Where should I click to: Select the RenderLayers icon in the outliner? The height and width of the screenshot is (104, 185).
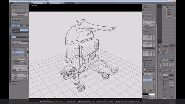[x=166, y=9]
